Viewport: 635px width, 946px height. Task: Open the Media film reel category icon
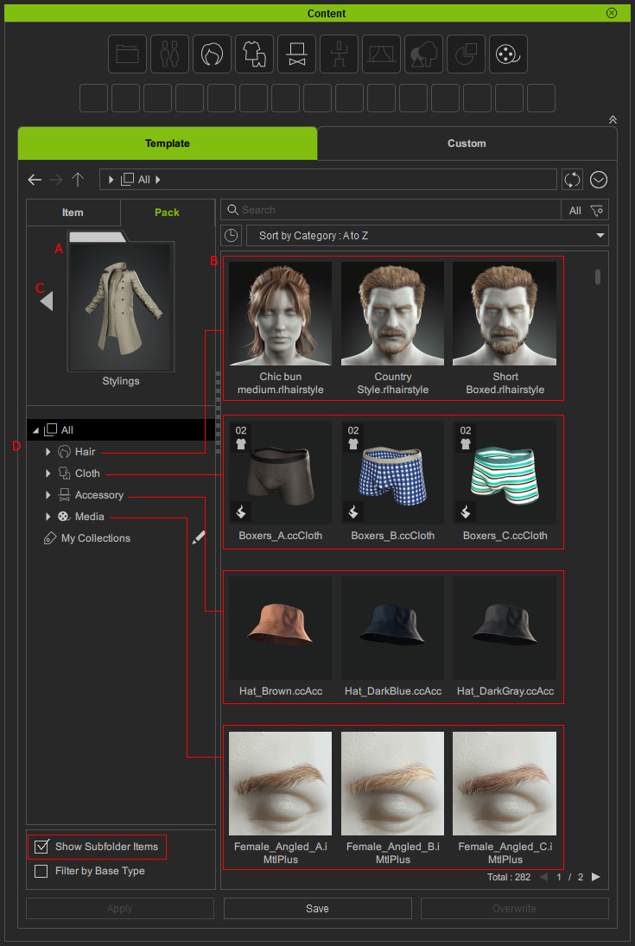tap(508, 54)
